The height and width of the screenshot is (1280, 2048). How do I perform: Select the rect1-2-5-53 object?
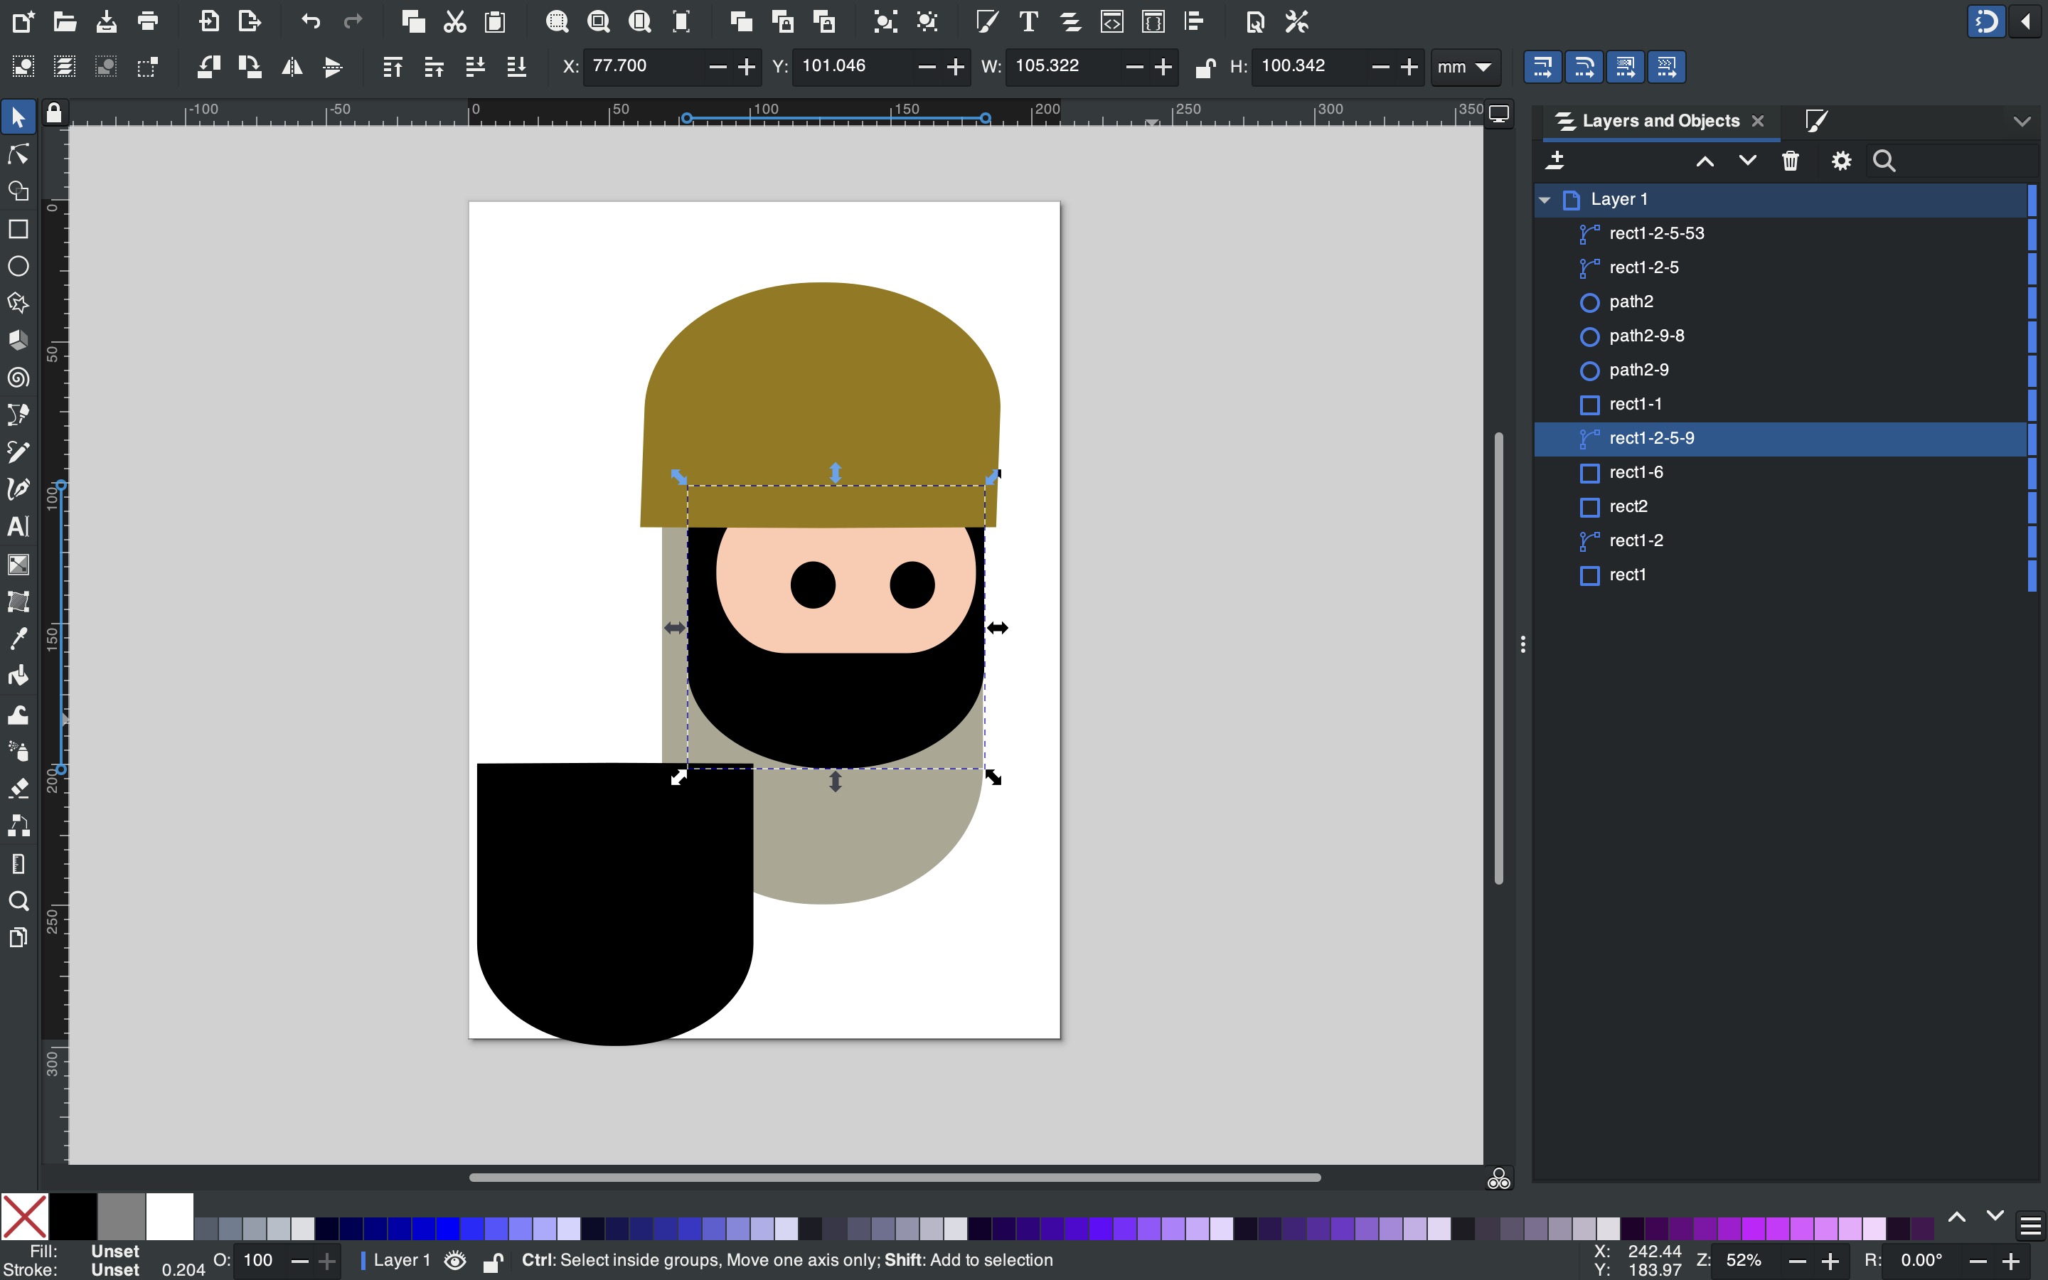(x=1781, y=234)
